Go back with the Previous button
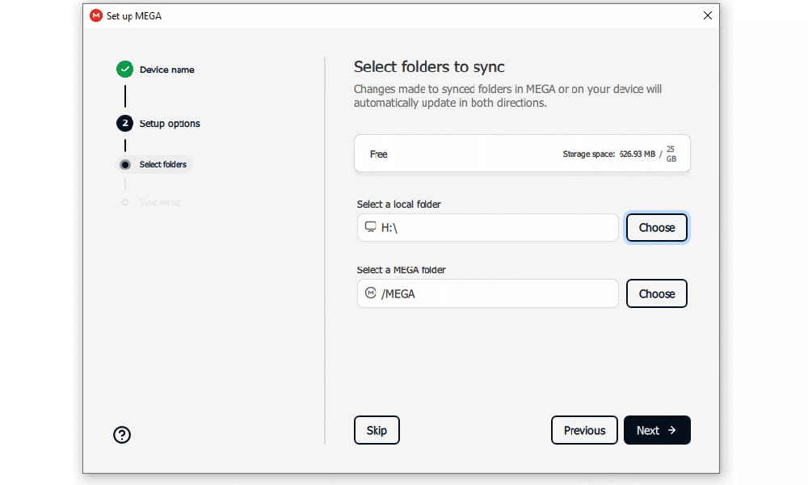The height and width of the screenshot is (485, 808). 584,431
